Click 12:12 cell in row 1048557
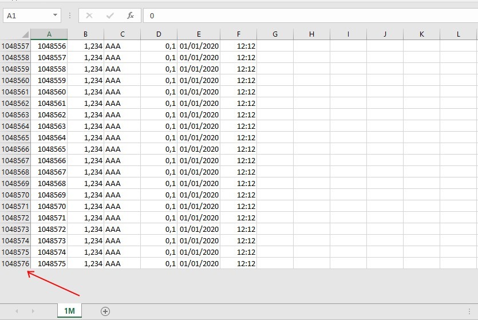The width and height of the screenshot is (478, 320). [x=238, y=46]
